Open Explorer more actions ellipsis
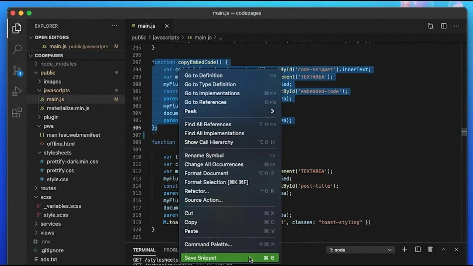Viewport: 473px width, 266px height. pyautogui.click(x=115, y=26)
